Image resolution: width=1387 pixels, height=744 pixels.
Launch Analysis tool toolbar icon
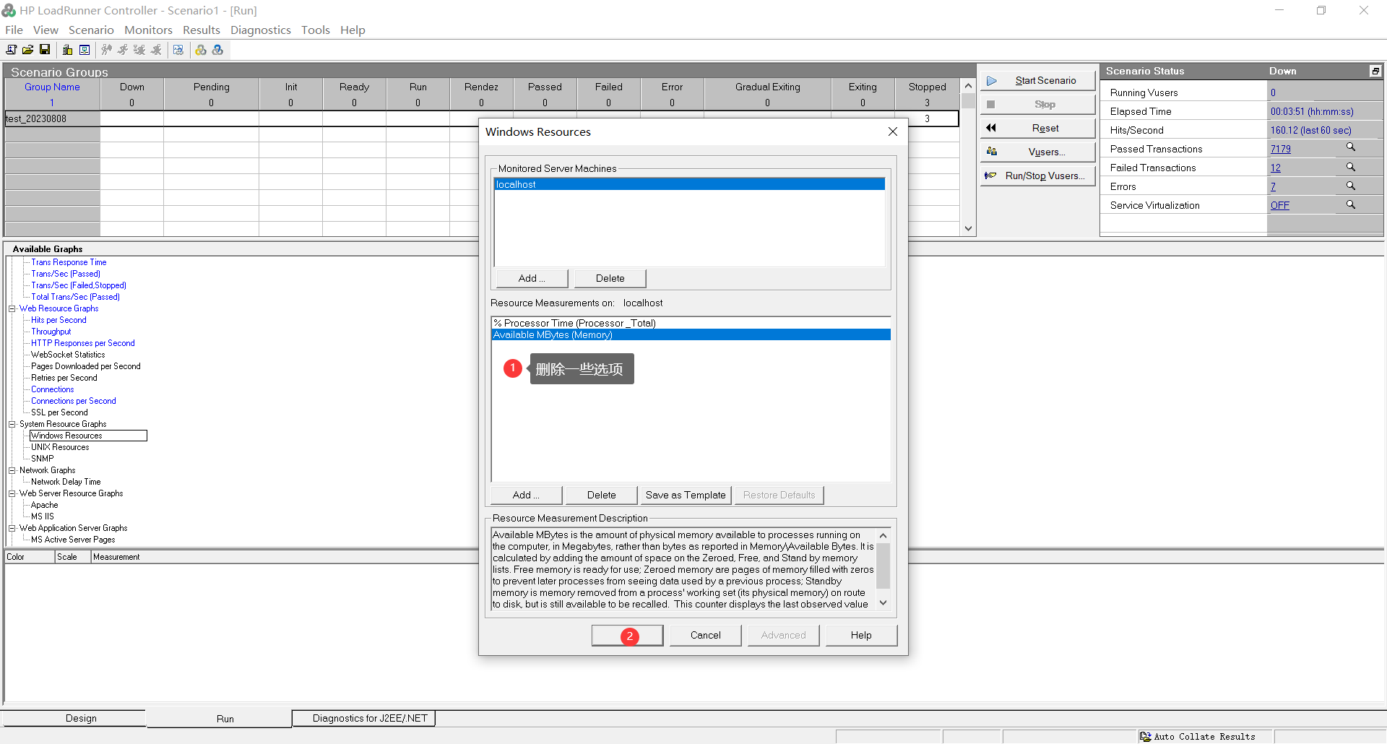point(217,50)
